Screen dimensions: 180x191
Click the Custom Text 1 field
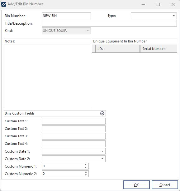tap(74, 121)
